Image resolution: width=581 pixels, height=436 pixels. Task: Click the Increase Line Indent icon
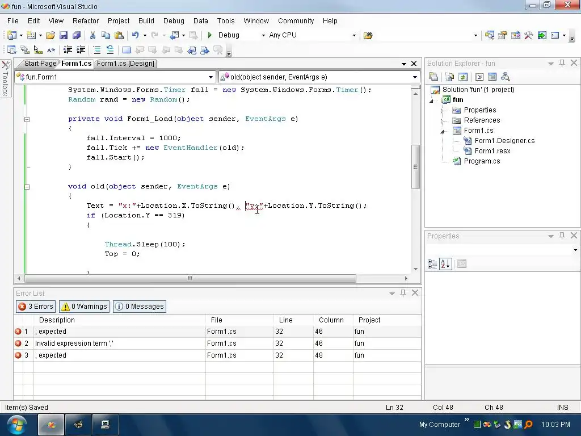coord(81,50)
